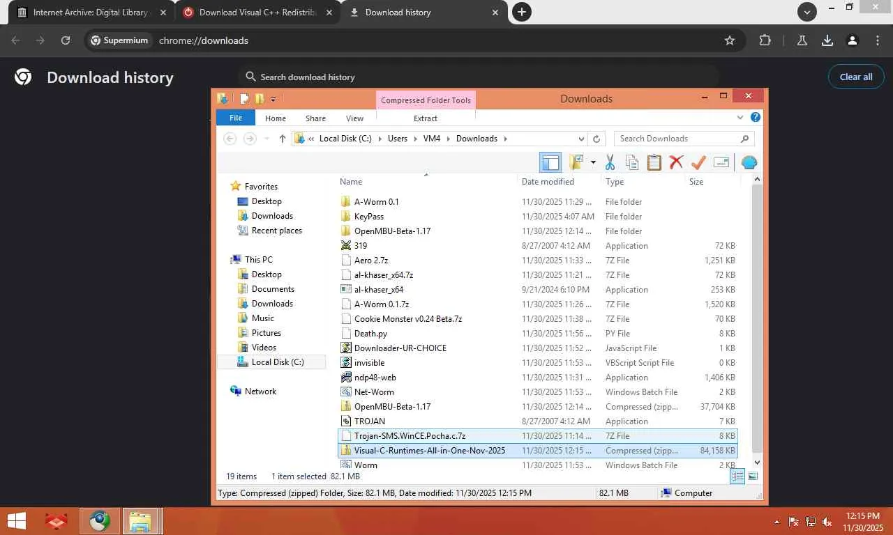Bookmark this page with star icon
The image size is (893, 535).
coord(730,40)
